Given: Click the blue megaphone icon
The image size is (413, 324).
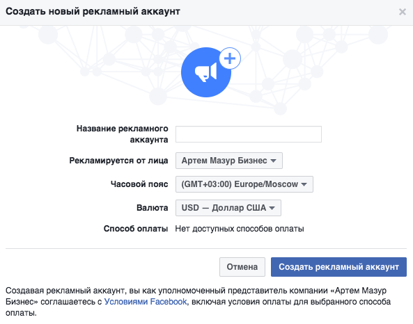Looking at the screenshot, I should 206,72.
